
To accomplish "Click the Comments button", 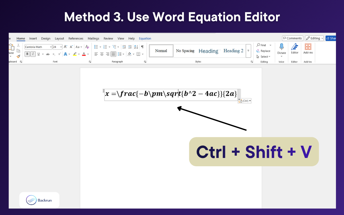I will [292, 38].
